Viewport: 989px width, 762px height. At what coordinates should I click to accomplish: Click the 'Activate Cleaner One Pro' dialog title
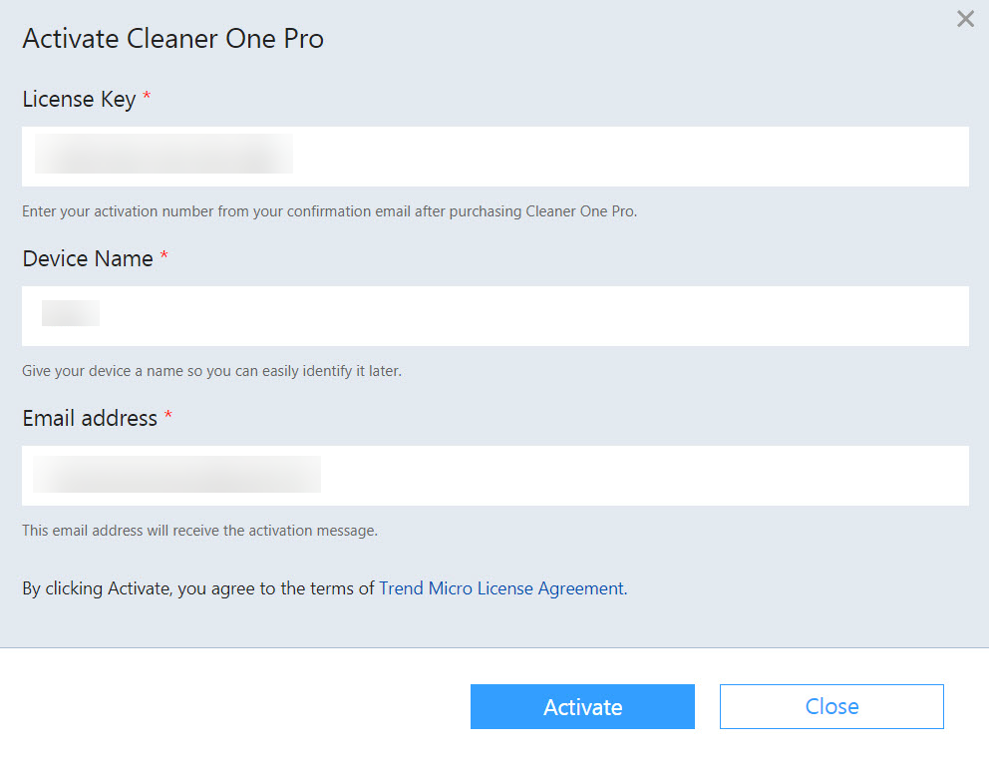click(172, 39)
